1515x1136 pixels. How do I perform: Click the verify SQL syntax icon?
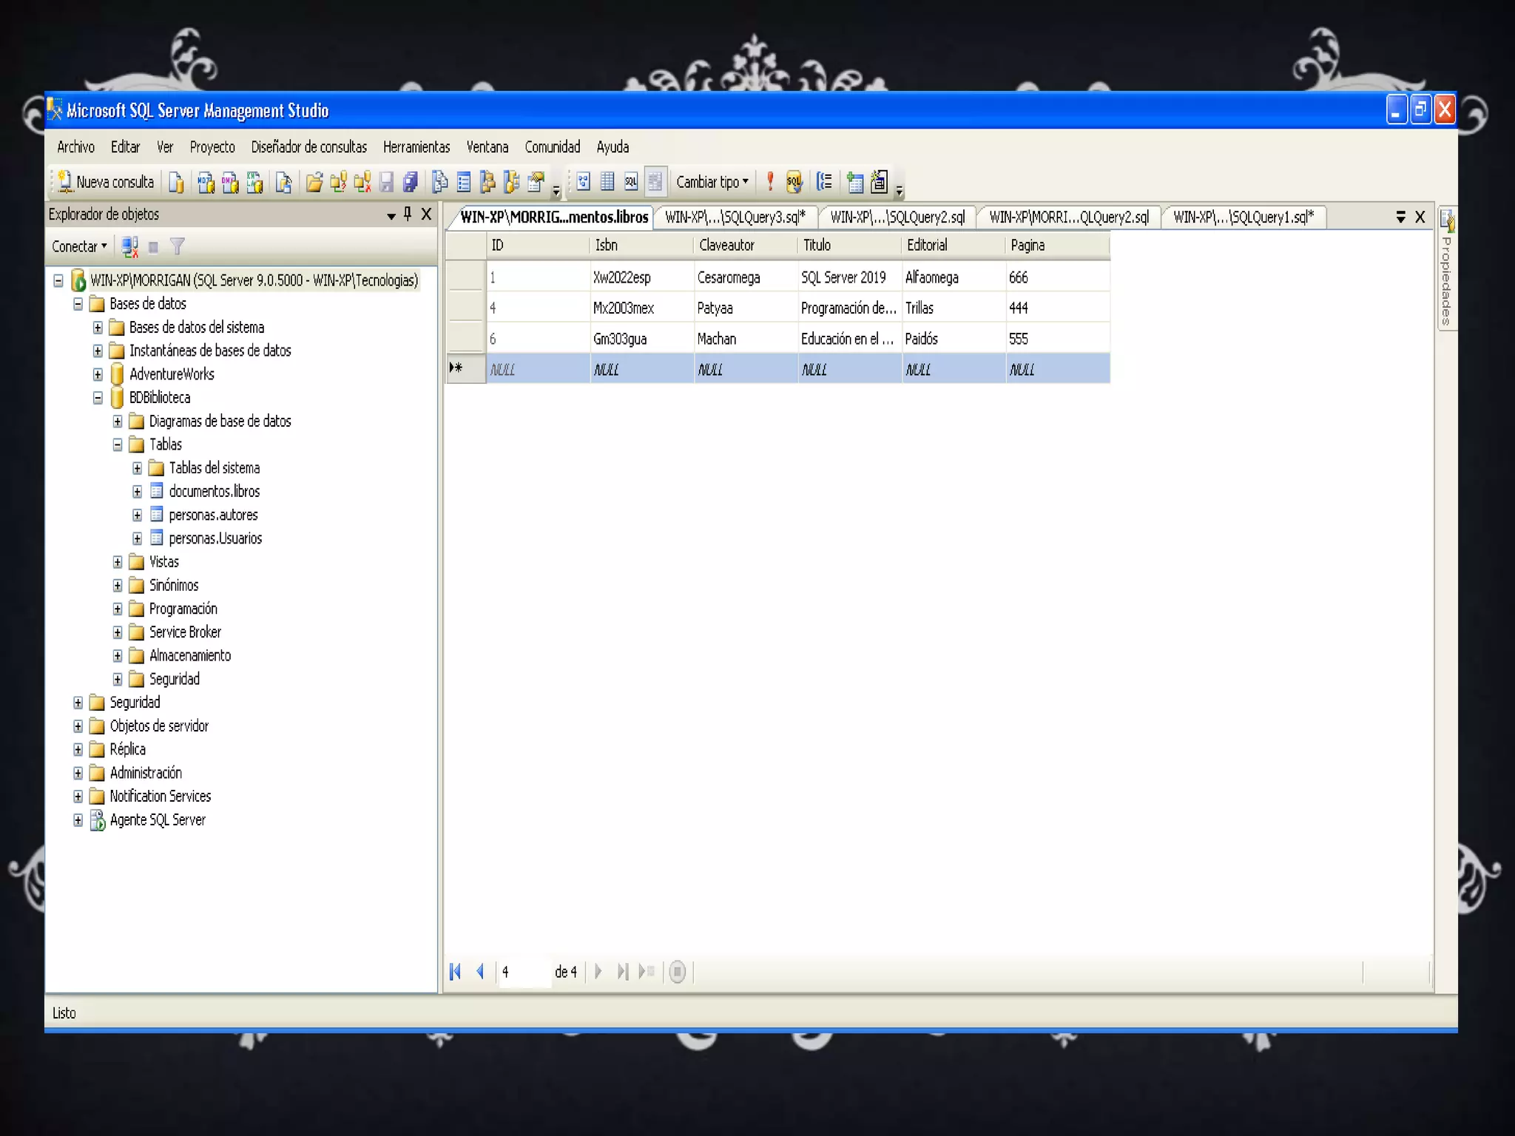pyautogui.click(x=794, y=182)
